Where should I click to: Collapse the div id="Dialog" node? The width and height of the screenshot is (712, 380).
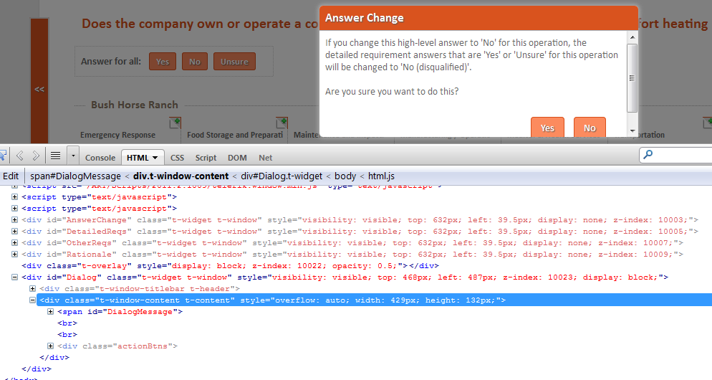[14, 277]
